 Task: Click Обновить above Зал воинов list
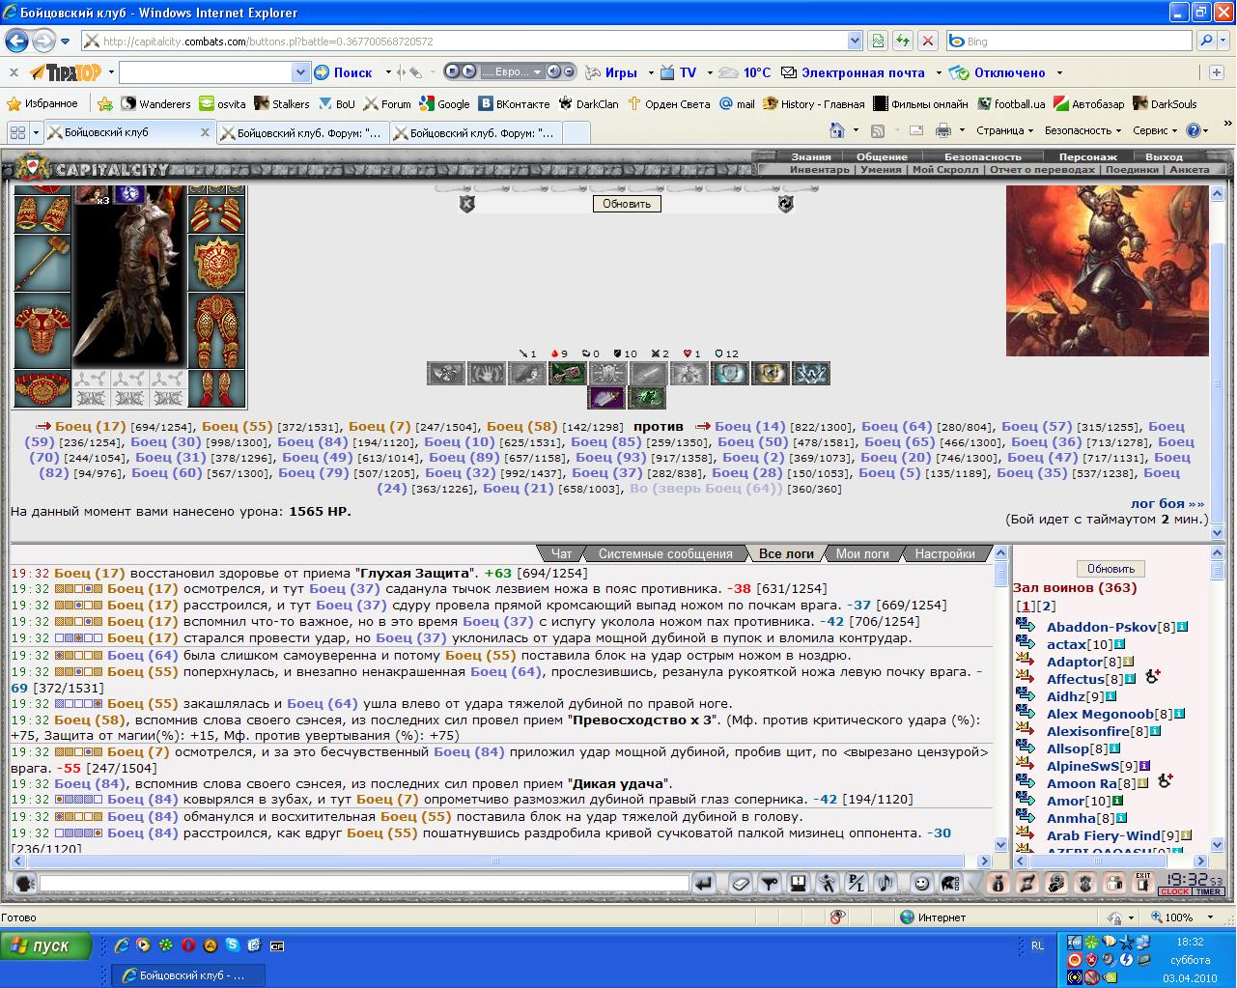[1110, 569]
